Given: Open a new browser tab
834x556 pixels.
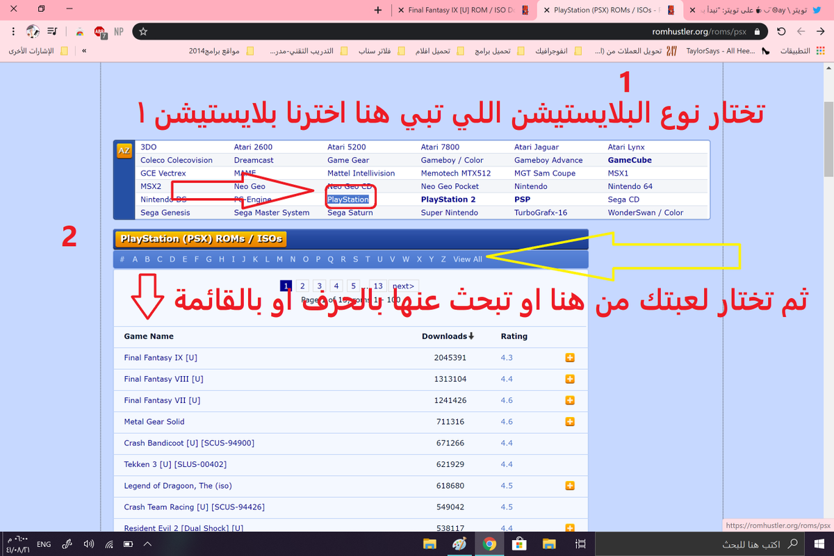Looking at the screenshot, I should pyautogui.click(x=378, y=10).
